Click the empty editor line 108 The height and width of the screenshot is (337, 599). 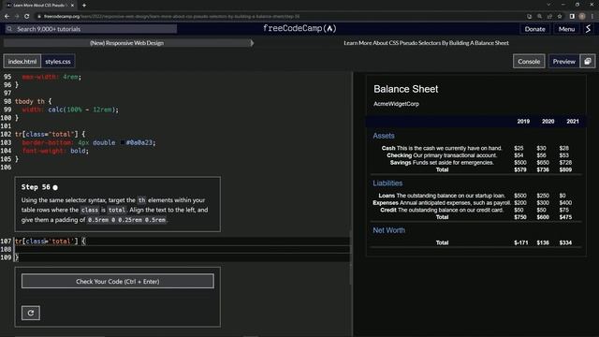pyautogui.click(x=182, y=249)
